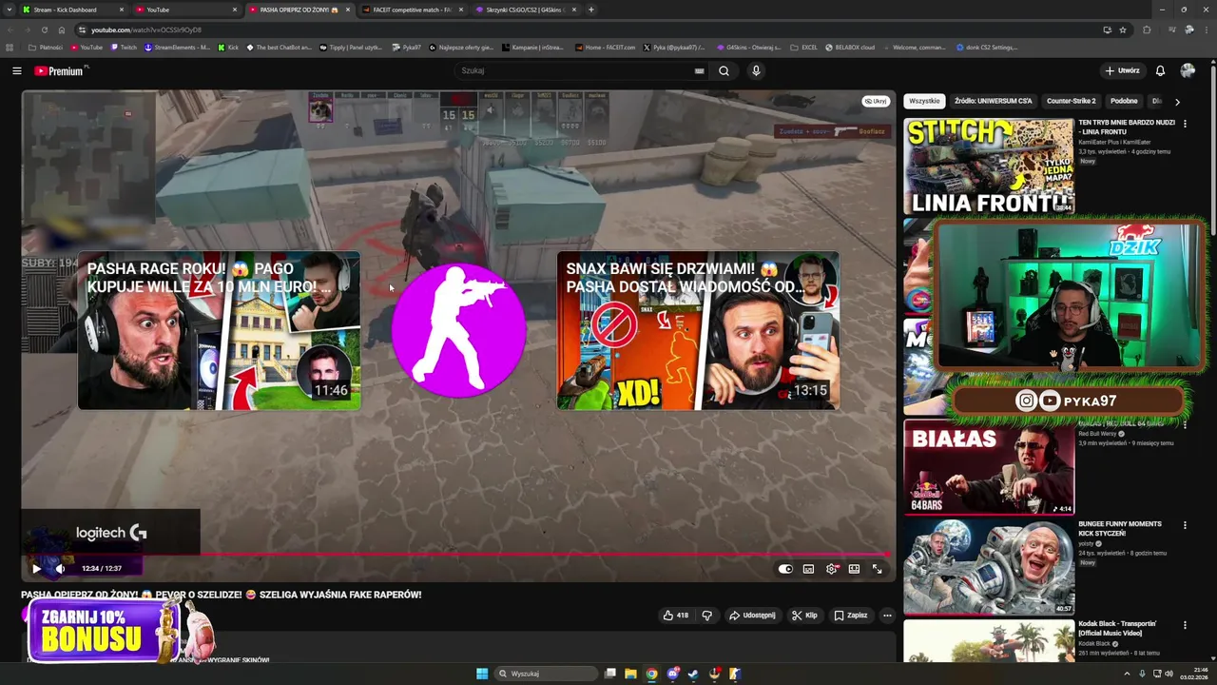
Task: Open options for TEN TRYB MNIE BARDZO NUDZI video
Action: [x=1185, y=124]
